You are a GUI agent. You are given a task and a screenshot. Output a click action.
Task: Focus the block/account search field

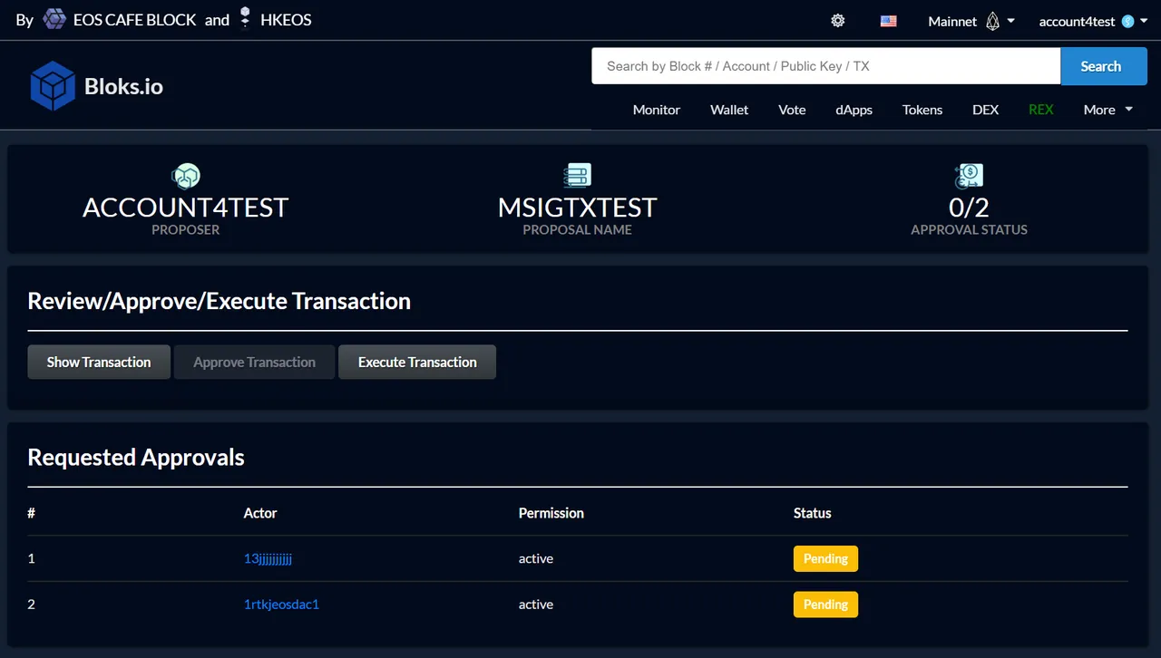point(826,66)
